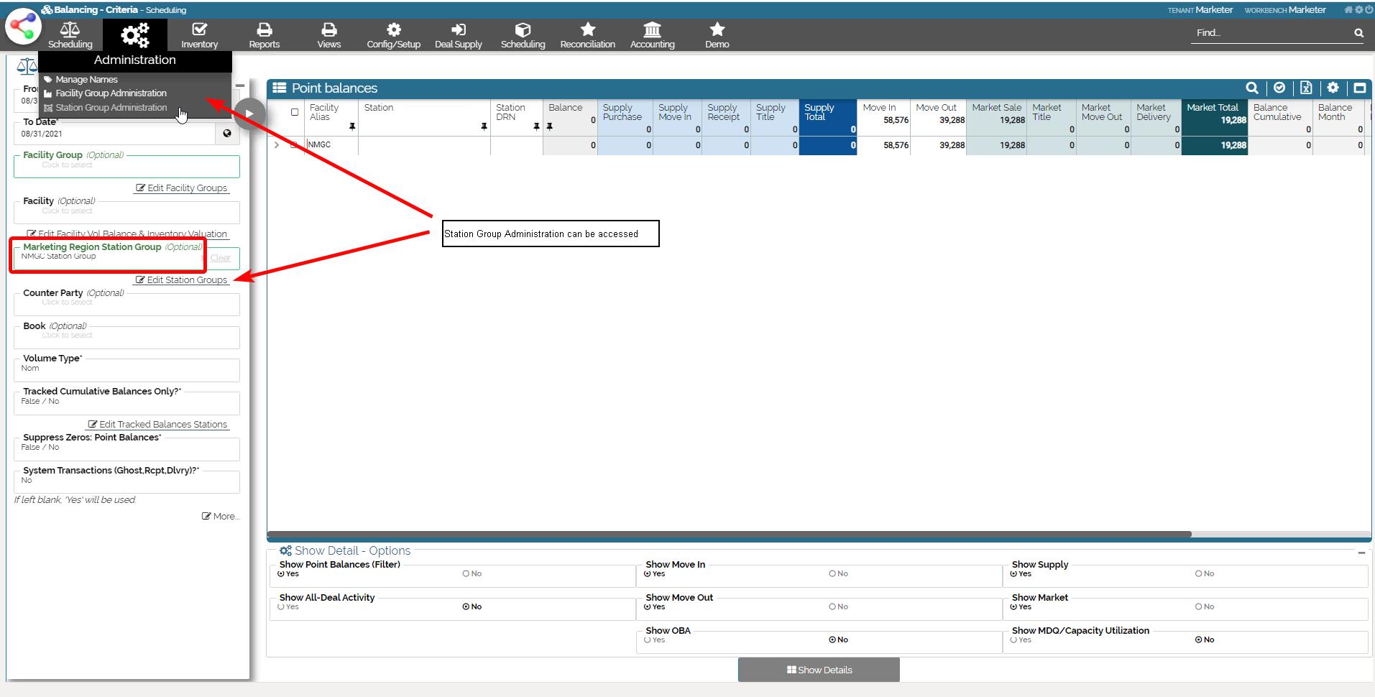Image resolution: width=1375 pixels, height=697 pixels.
Task: Select Facility Group Administration menu entry
Action: [x=111, y=93]
